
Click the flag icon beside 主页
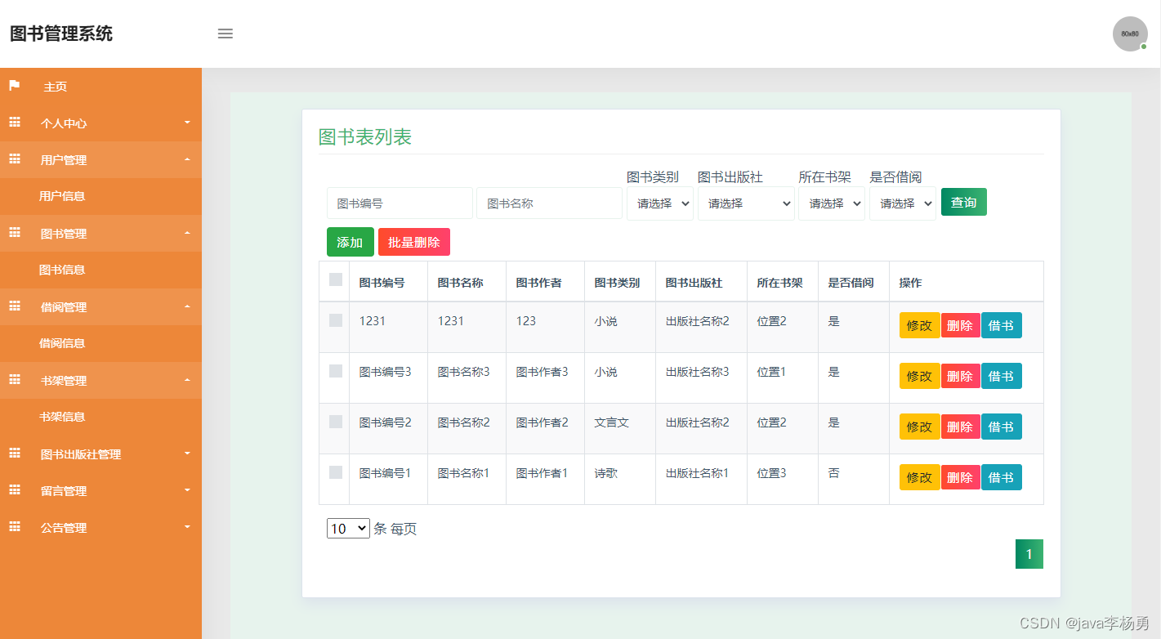[14, 86]
